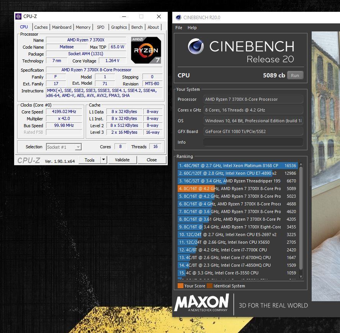Select the Xeon E5-2697 v2 ranking row
Screen dimensions: 340x333
point(238,235)
